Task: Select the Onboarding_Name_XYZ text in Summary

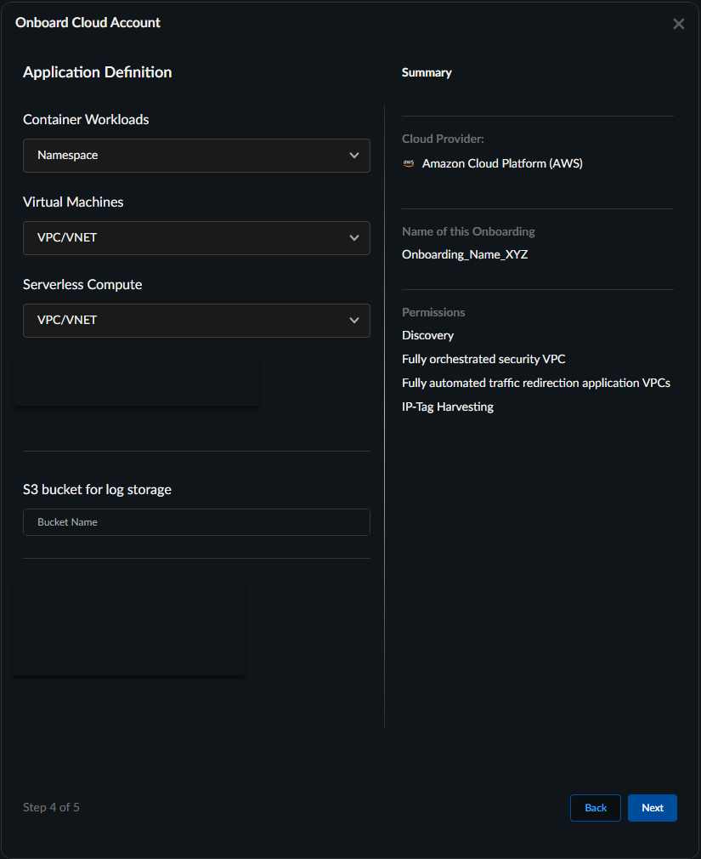Action: click(x=465, y=254)
